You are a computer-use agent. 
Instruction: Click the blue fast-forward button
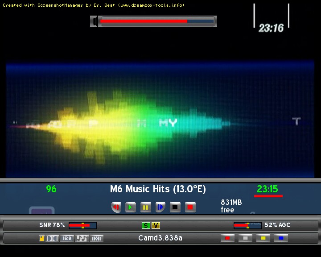pyautogui.click(x=160, y=207)
